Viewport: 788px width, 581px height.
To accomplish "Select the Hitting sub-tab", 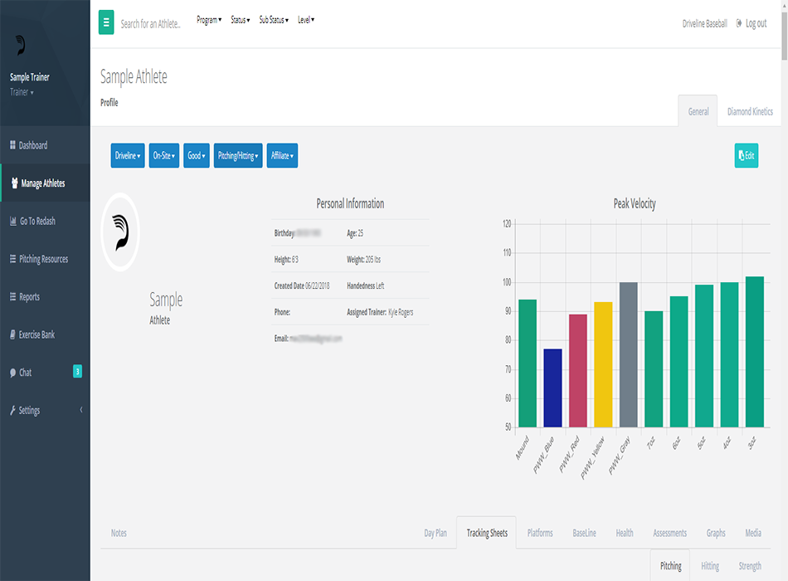I will point(710,566).
